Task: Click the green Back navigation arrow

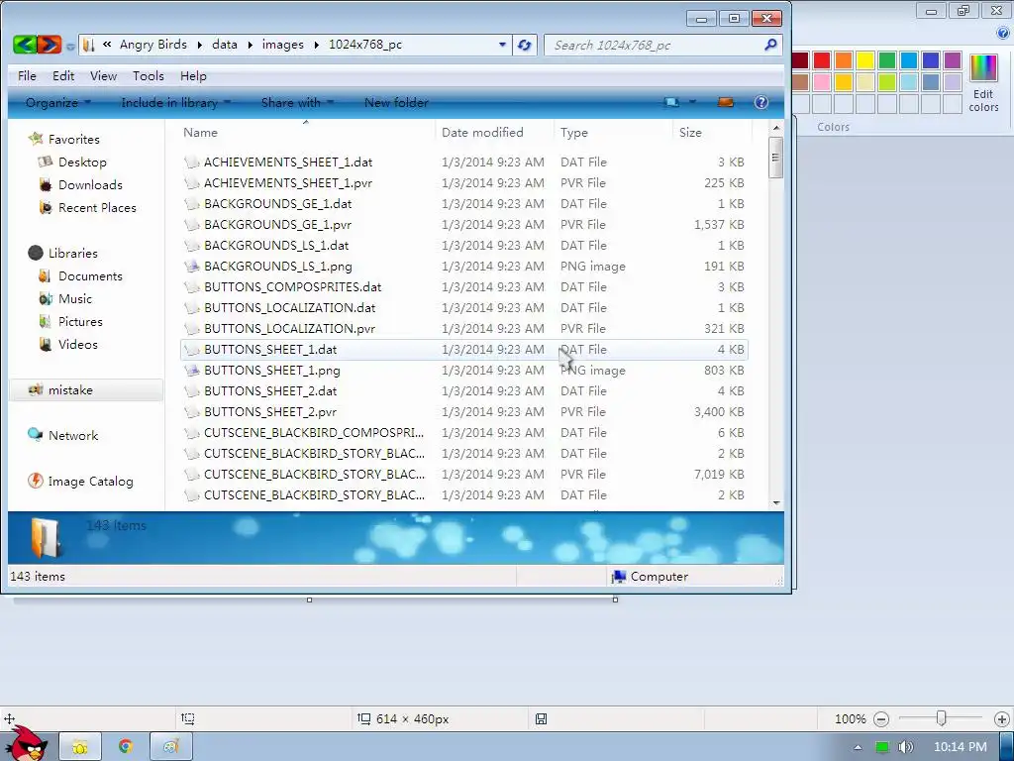Action: point(25,44)
